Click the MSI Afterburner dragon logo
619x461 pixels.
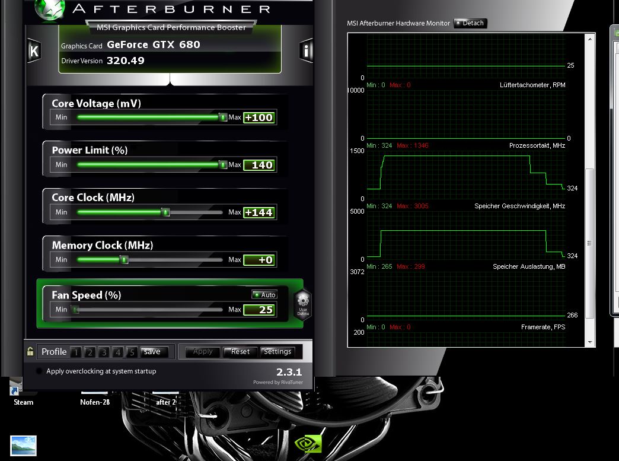[50, 9]
